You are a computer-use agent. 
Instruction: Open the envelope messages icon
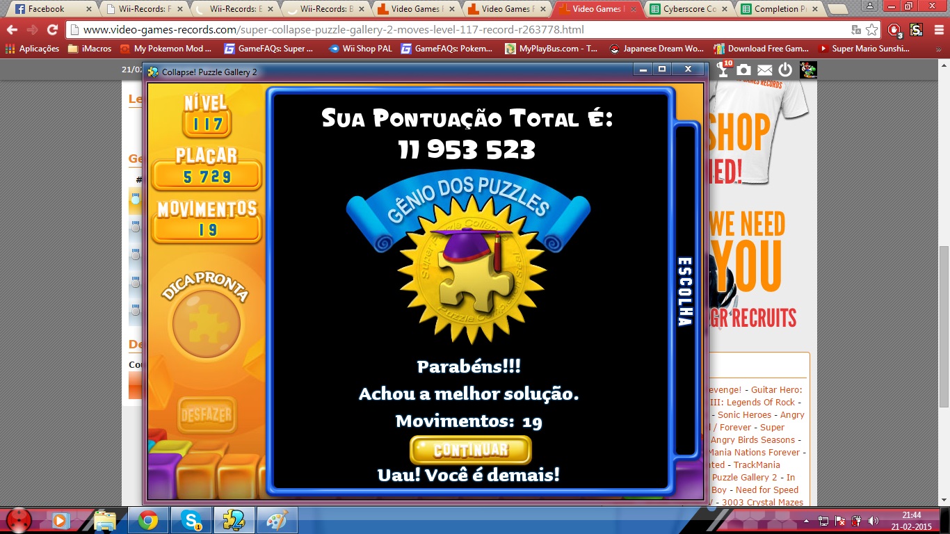pos(764,70)
